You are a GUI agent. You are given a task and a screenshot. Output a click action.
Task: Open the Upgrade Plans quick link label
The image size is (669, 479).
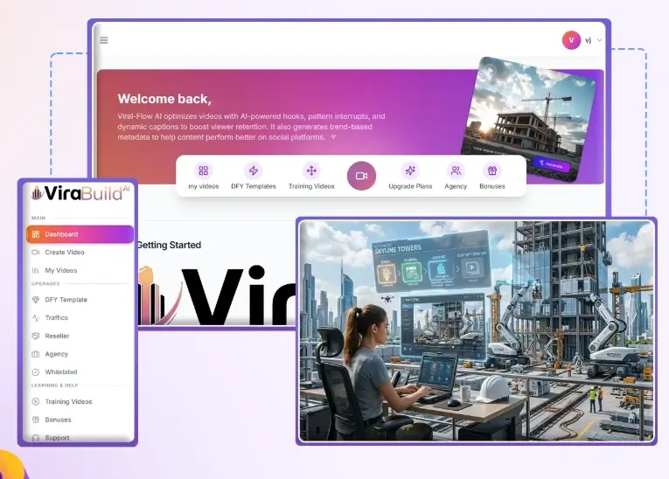pyautogui.click(x=410, y=186)
